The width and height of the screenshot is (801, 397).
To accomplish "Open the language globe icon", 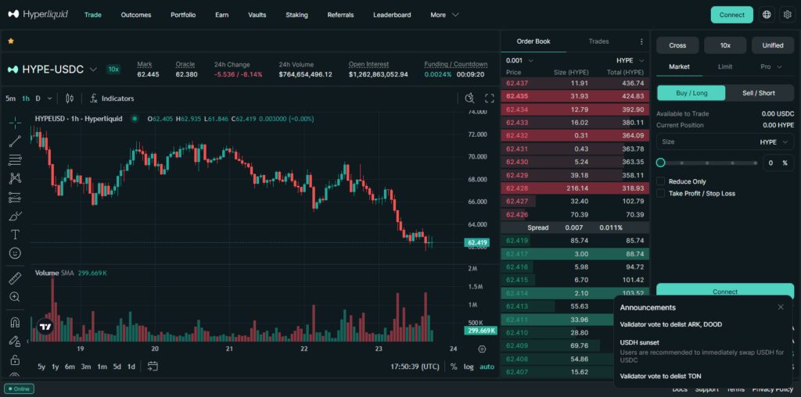I will click(767, 15).
